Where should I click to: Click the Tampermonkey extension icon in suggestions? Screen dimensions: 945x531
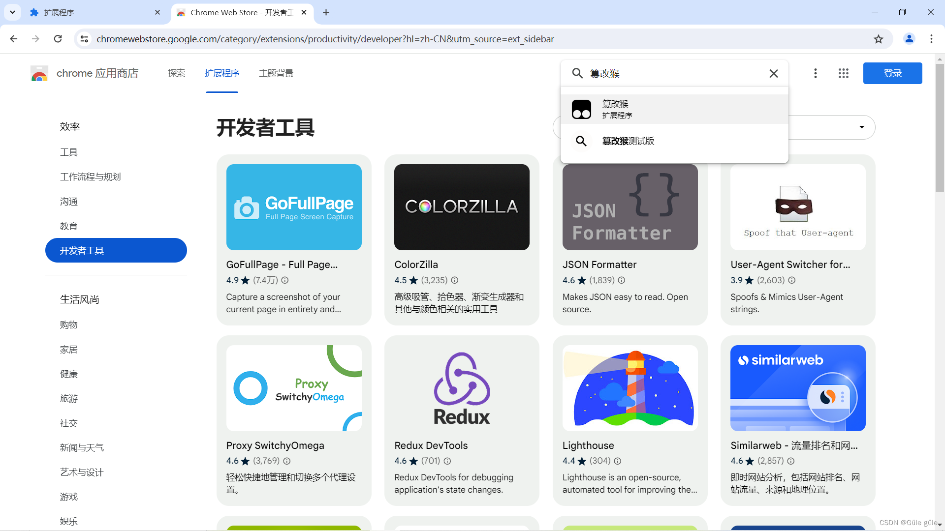point(581,109)
